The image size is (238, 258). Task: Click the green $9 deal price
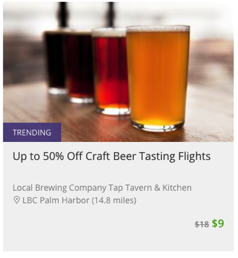click(218, 223)
